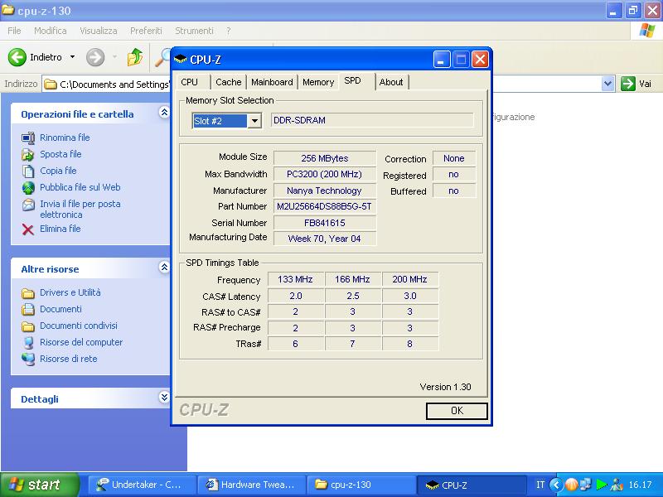Expand the Dettagli panel
Screen dimensions: 663x497
pos(164,397)
